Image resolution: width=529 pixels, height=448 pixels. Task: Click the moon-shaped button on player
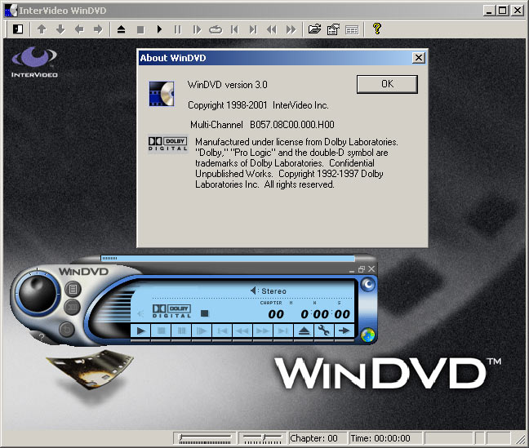pyautogui.click(x=367, y=284)
